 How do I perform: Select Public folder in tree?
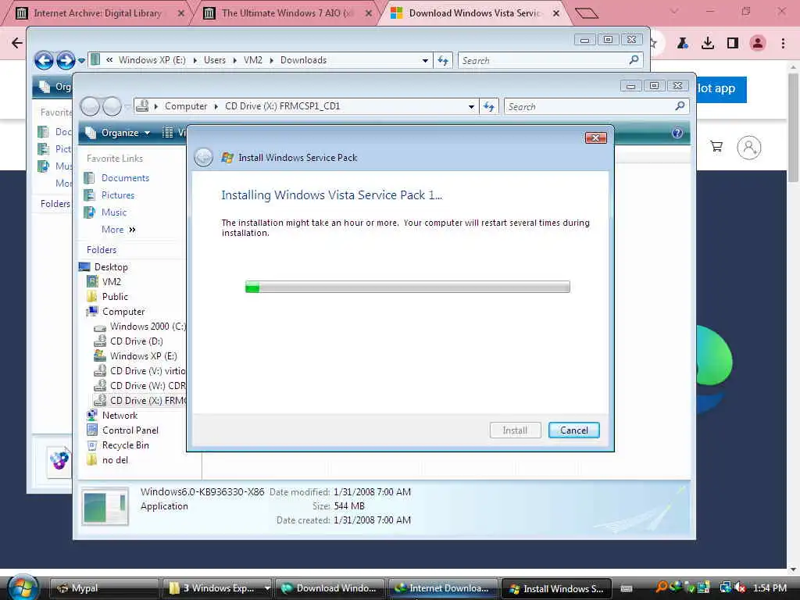coord(115,296)
